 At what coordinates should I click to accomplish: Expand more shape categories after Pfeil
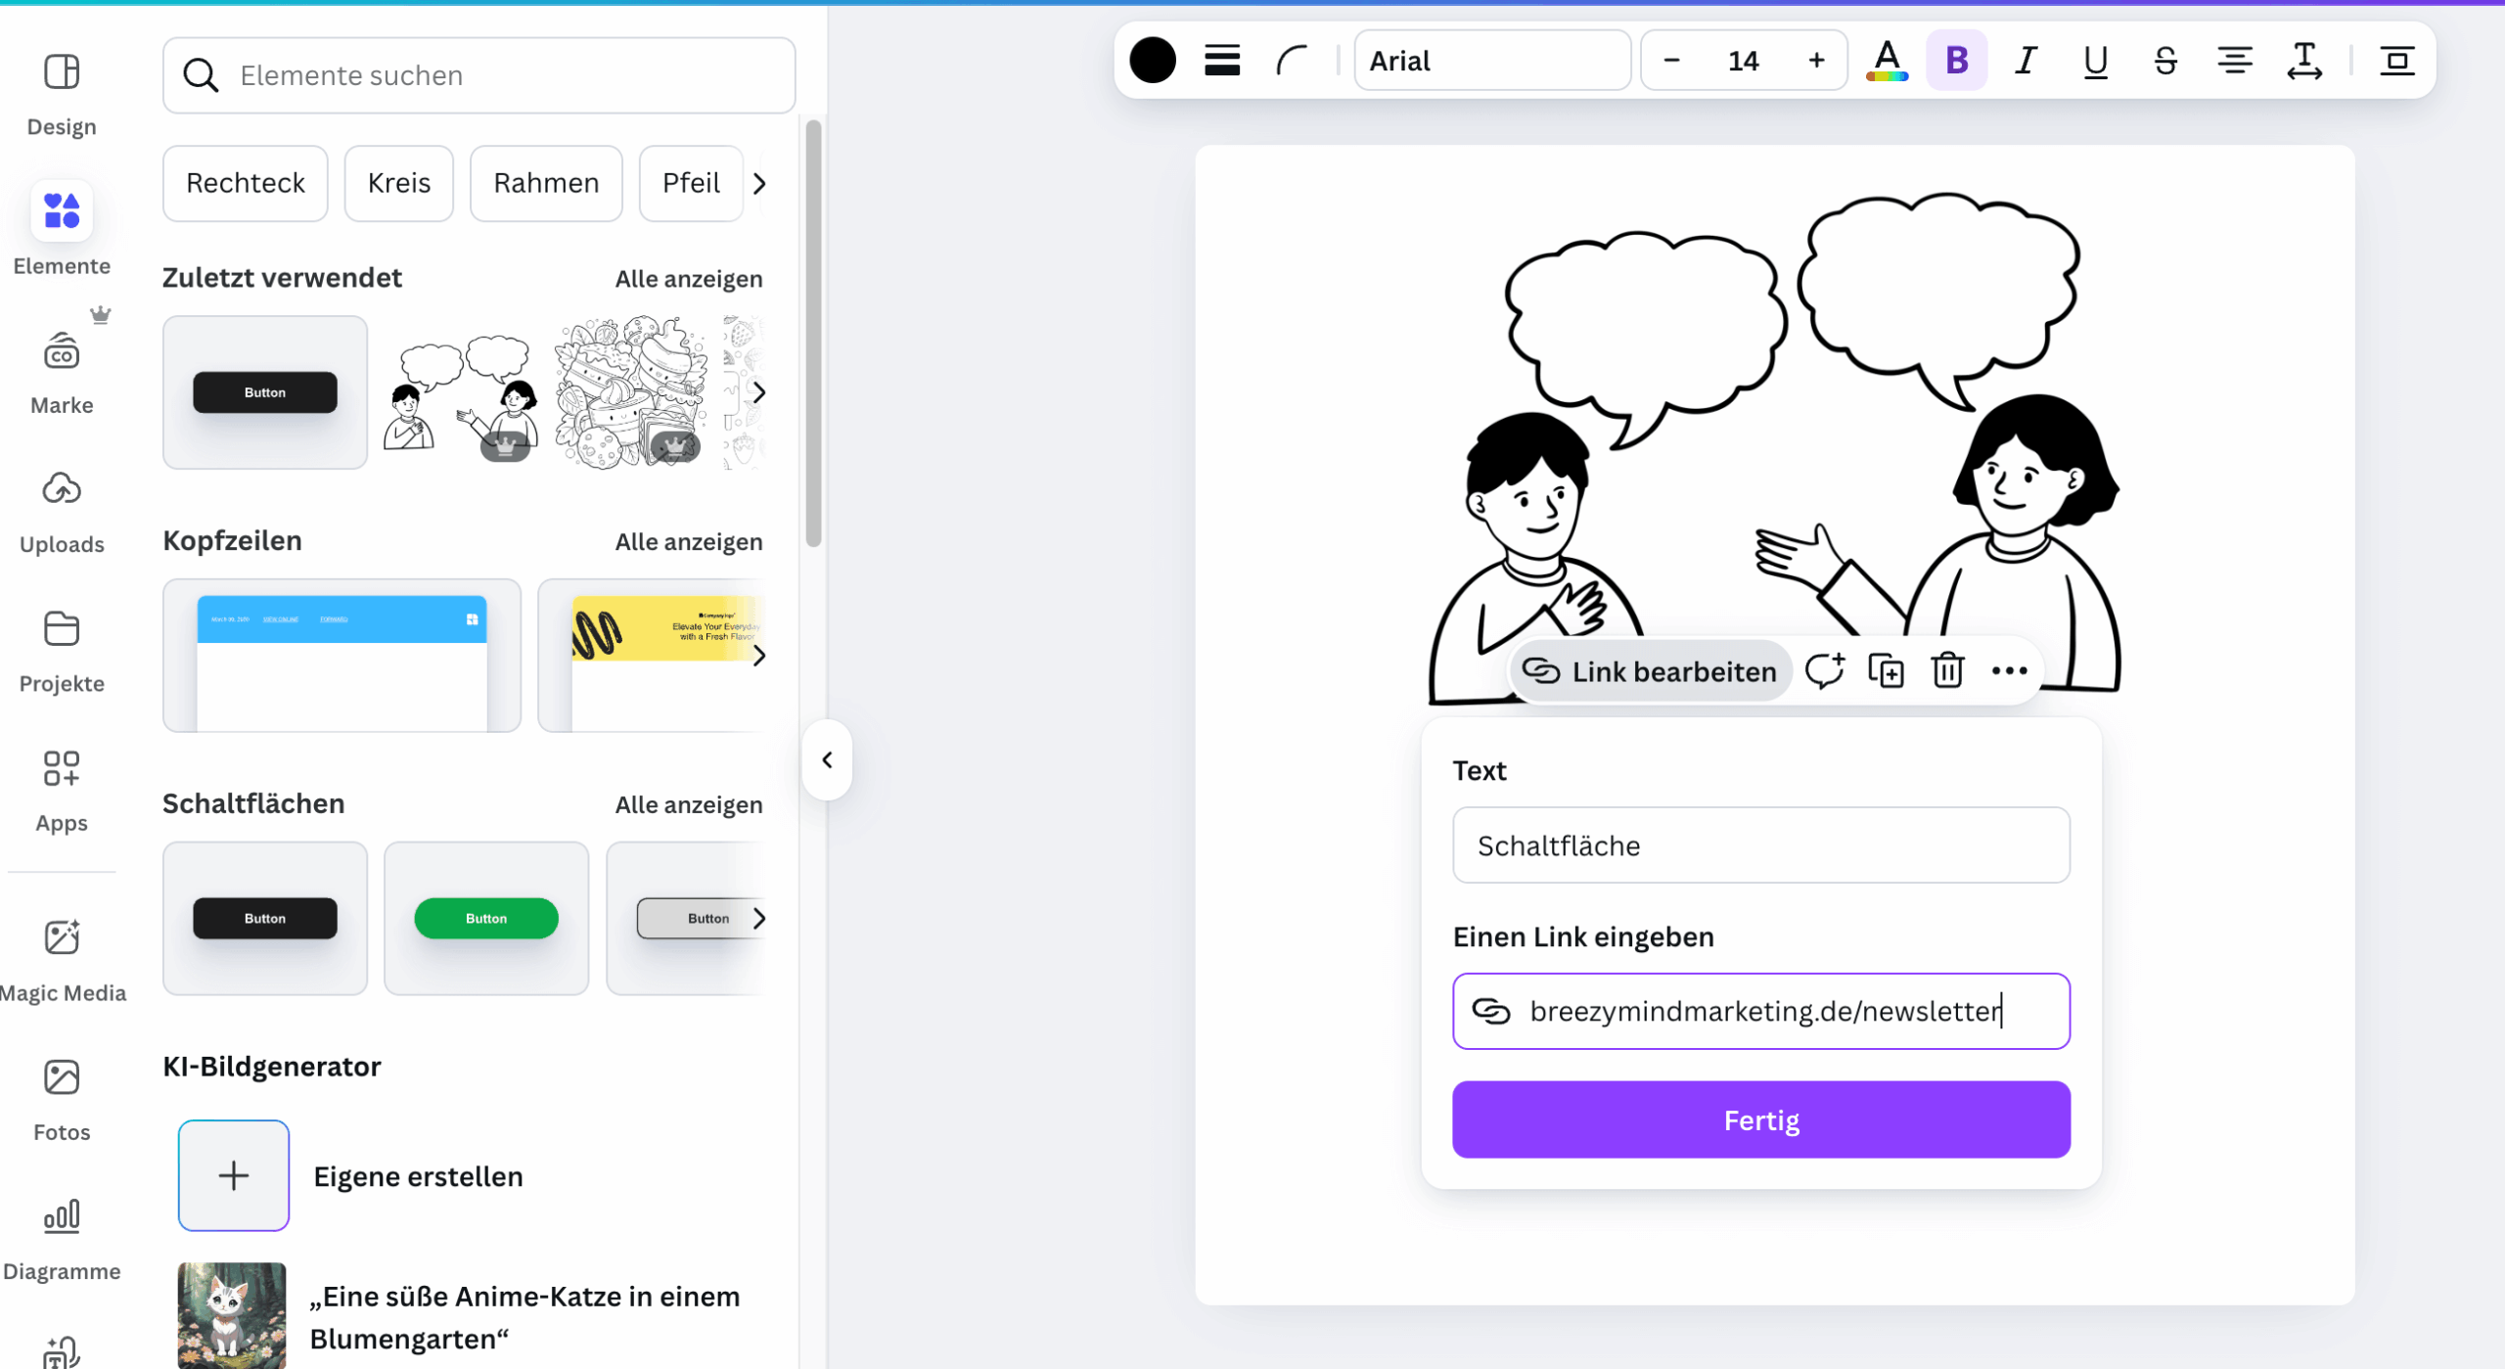pyautogui.click(x=759, y=183)
